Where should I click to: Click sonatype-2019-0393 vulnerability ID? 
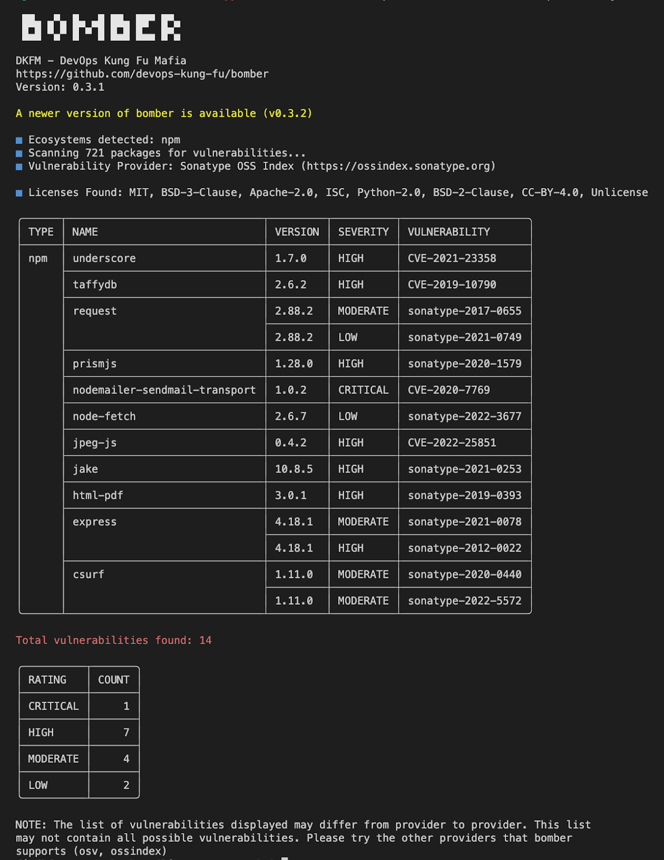(465, 496)
